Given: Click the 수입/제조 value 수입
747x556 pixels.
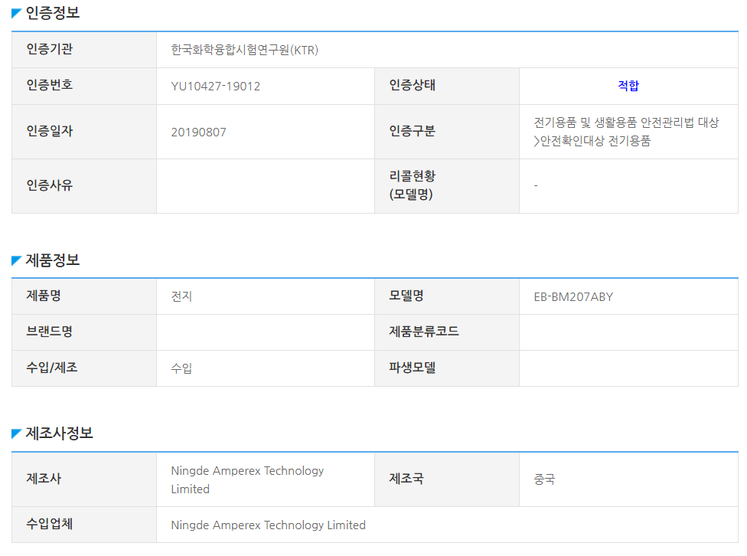Looking at the screenshot, I should [182, 368].
